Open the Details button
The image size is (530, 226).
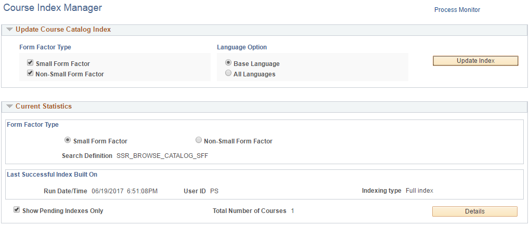474,211
